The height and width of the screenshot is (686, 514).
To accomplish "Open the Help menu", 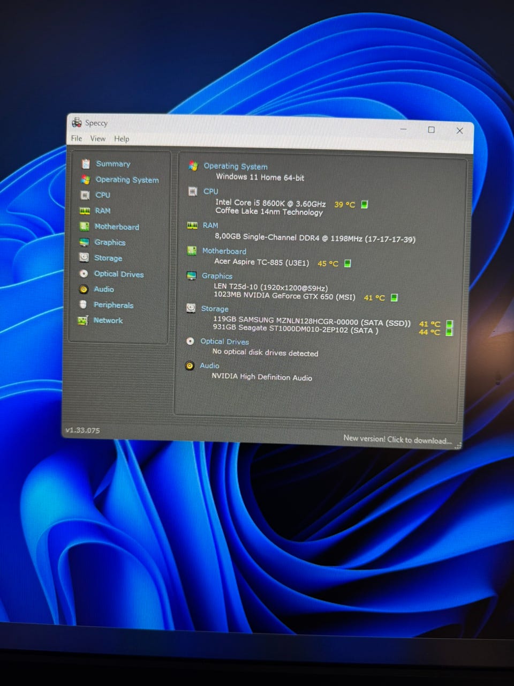I will click(122, 139).
